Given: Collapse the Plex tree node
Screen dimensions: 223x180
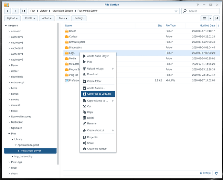Looking at the screenshot, I should 9,134.
